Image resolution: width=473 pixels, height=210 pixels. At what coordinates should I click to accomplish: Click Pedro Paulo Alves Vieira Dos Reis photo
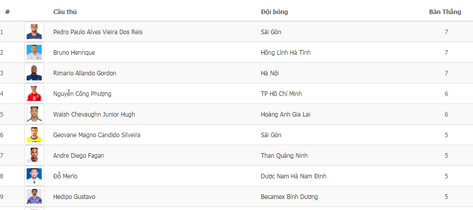(x=34, y=32)
